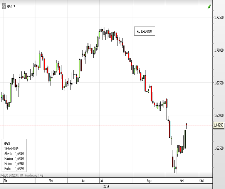Click the Mínimo 1,63990 legend row
Viewport: 225px width, 189px height.
tap(14, 164)
